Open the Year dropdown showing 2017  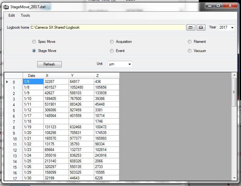pyautogui.click(x=227, y=27)
